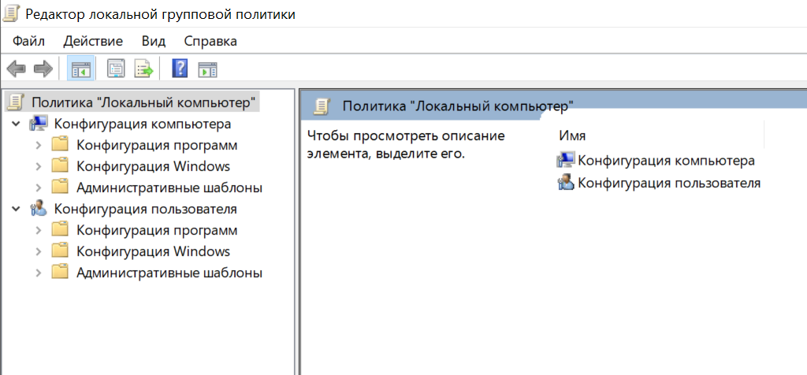Click the Export list toolbar icon
Image resolution: width=807 pixels, height=375 pixels.
click(143, 69)
